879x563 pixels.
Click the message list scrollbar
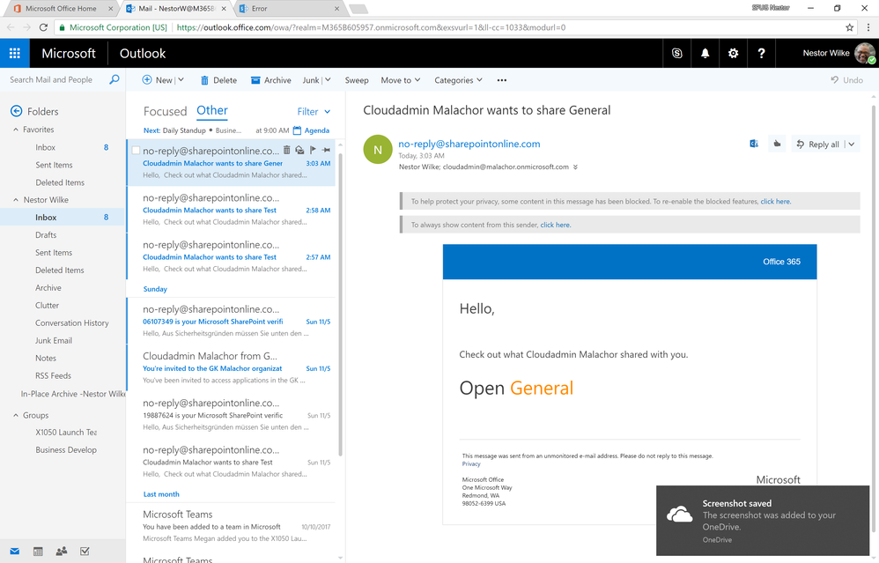pos(340,303)
